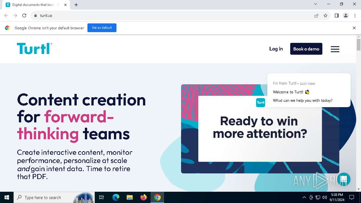Close the Turtl browser tab

65,5
